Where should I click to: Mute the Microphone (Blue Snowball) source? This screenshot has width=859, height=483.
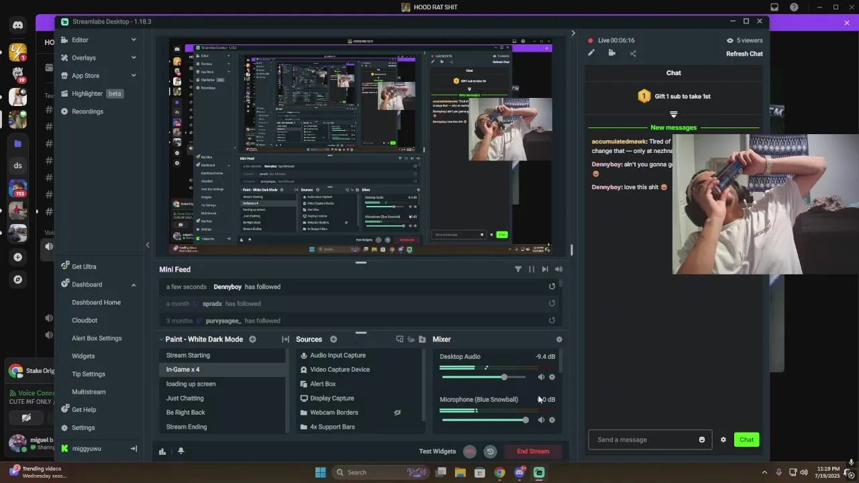pos(541,420)
